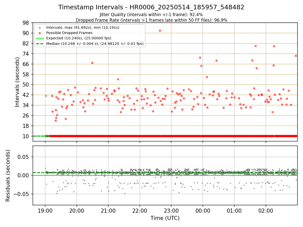Click the 10 y-axis tick label
303x227 pixels.
(x=26, y=136)
